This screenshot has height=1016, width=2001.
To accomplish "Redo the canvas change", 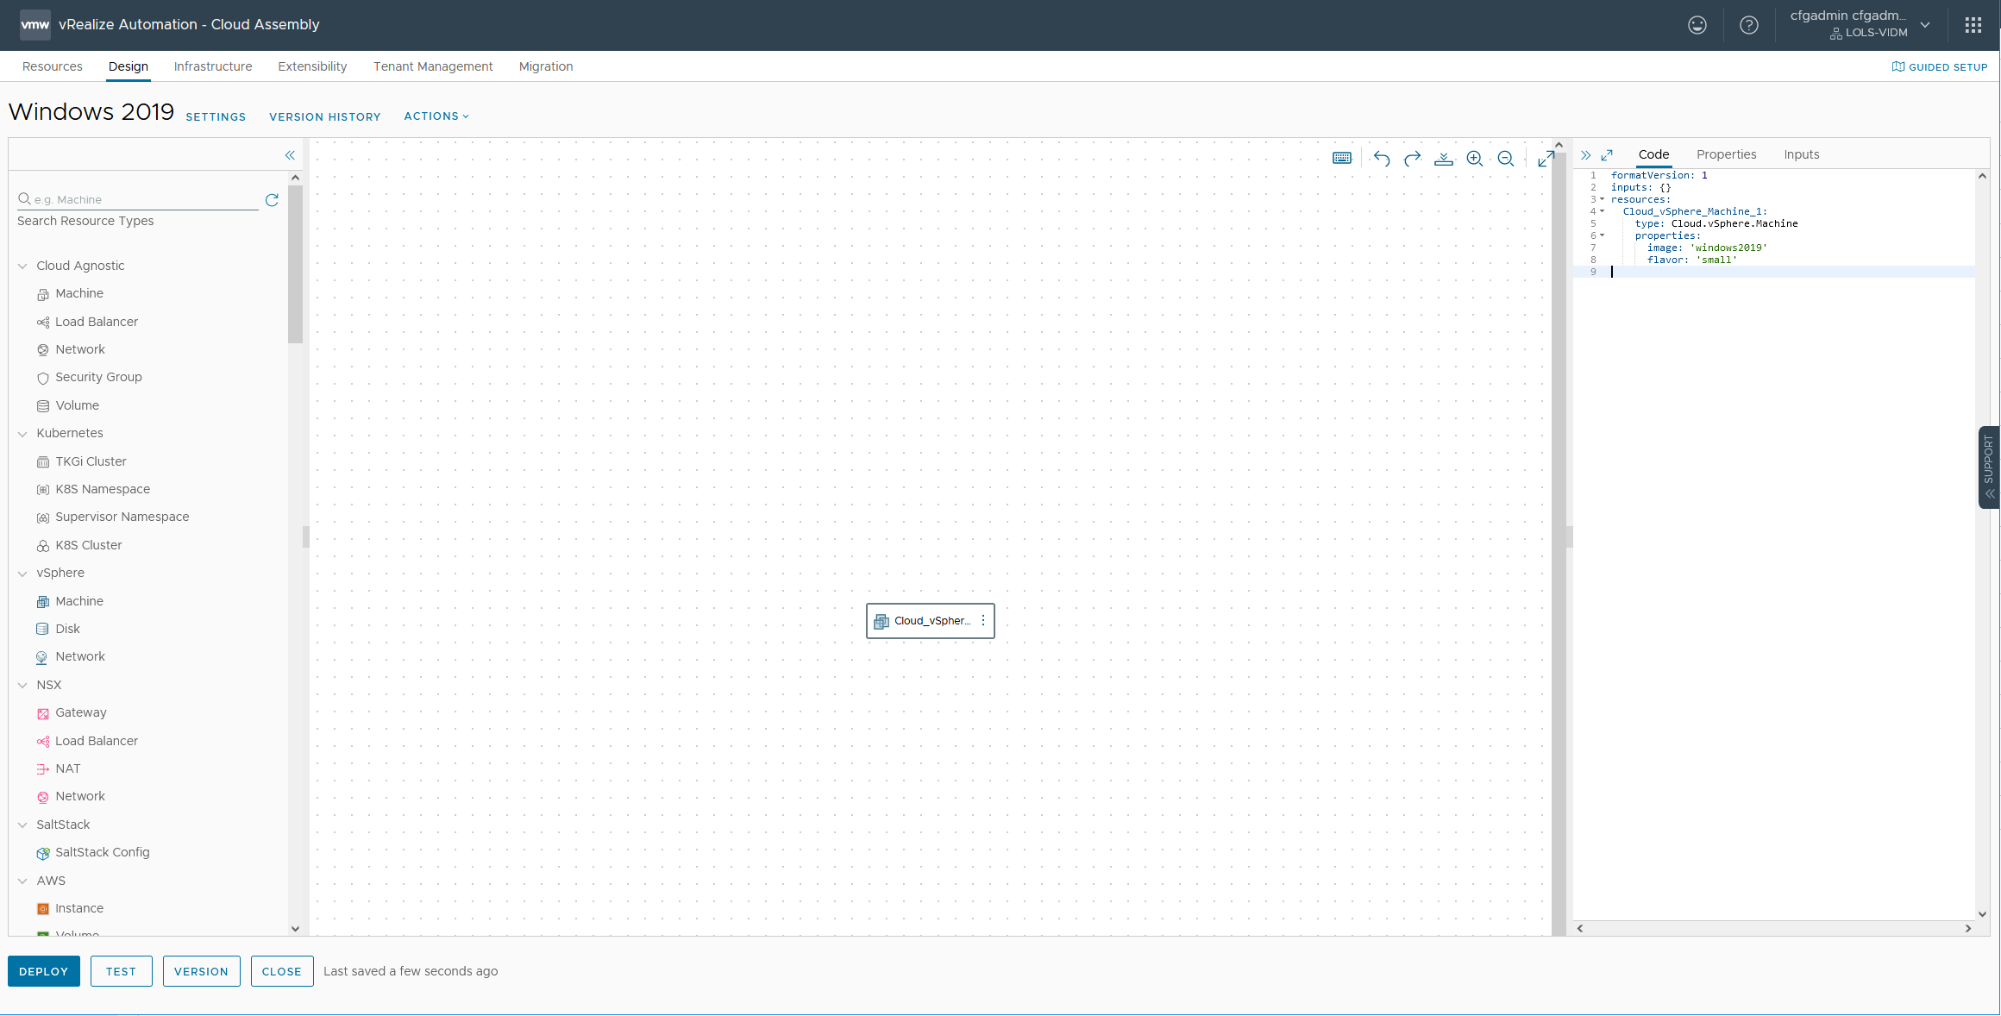I will 1413,159.
